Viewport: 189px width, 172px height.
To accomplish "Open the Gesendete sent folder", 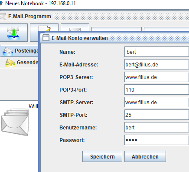I will click(x=20, y=63).
